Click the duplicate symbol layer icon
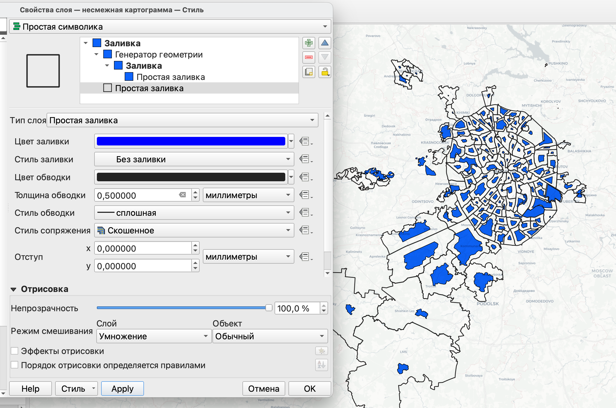 309,72
